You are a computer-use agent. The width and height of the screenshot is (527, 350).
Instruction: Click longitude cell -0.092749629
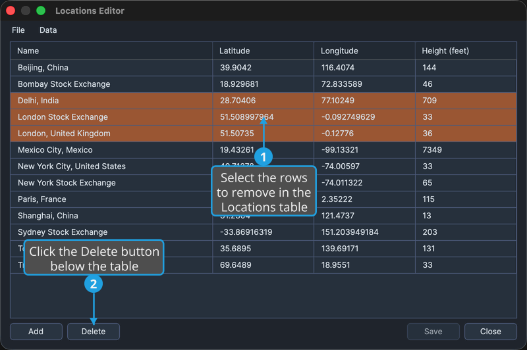coord(364,117)
